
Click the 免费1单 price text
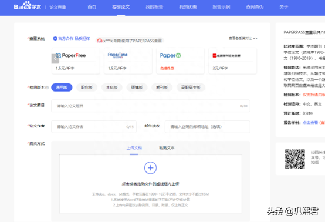[167, 68]
